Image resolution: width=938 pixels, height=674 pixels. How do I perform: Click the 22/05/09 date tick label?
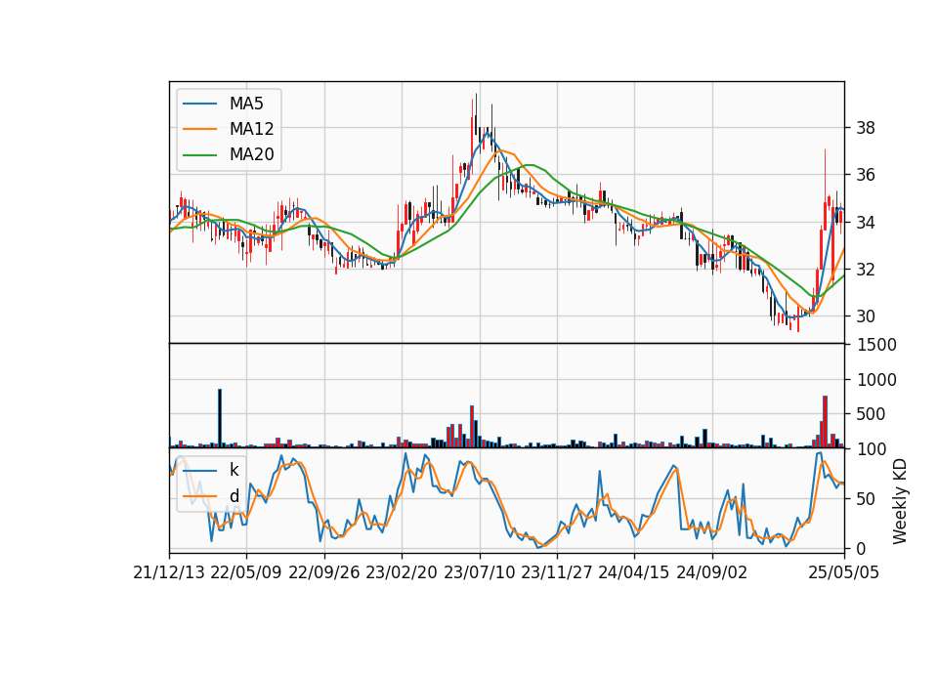click(246, 572)
